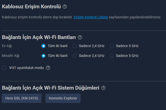Select the Keenetic-Explorer node button
This screenshot has height=110, width=166.
63,98
